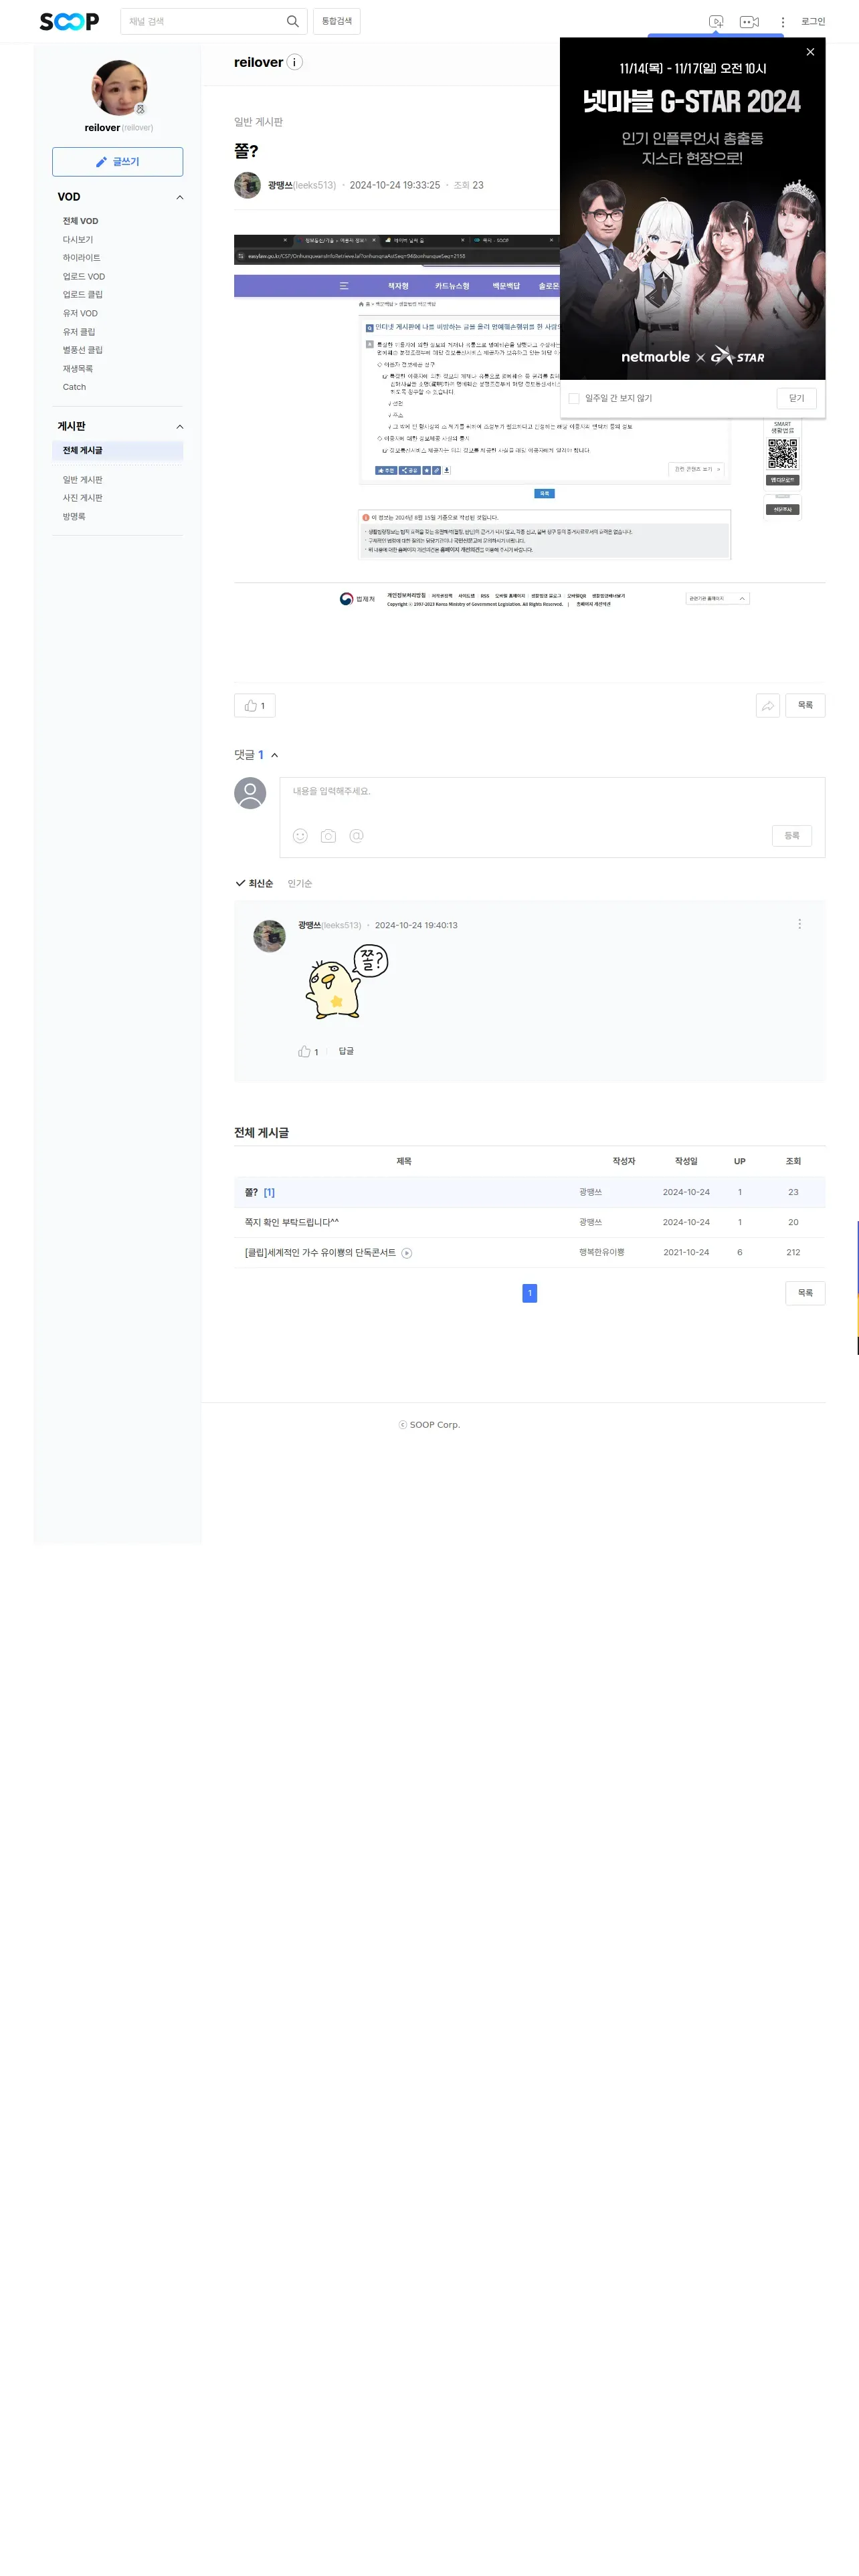Screen dimensions: 859x2576
Task: Open the post [클립]세계적인 가수 유이뿅의 단독콘서트
Action: click(x=320, y=1253)
